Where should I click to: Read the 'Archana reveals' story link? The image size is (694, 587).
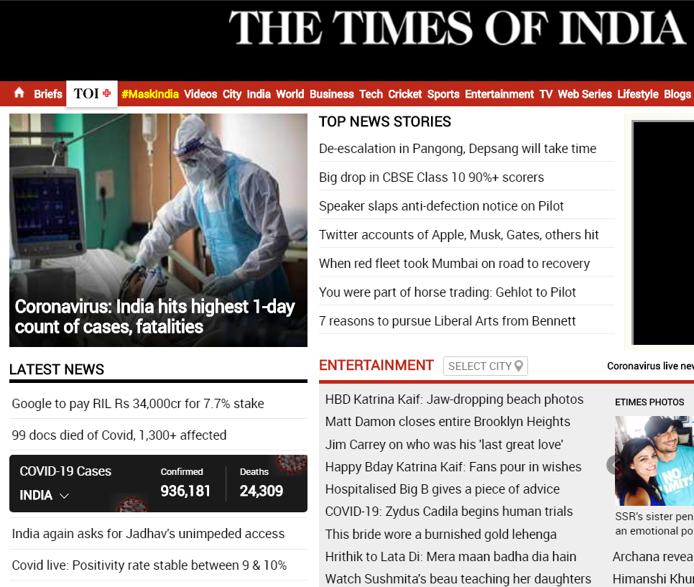(653, 556)
